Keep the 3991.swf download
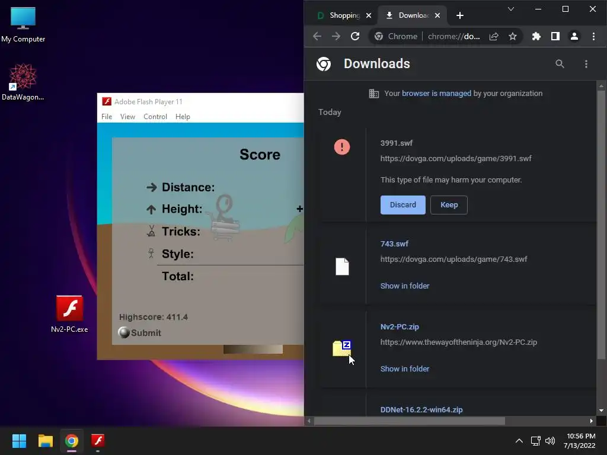This screenshot has height=455, width=607. pyautogui.click(x=449, y=204)
